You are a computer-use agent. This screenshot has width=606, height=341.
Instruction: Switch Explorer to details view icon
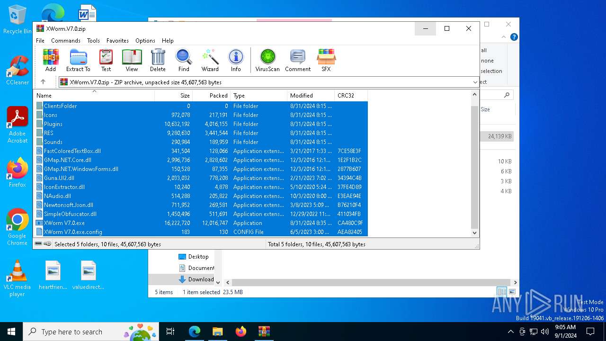pos(502,292)
